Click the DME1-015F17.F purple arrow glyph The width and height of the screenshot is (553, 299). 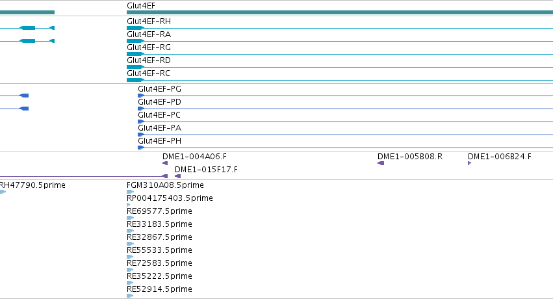point(178,176)
